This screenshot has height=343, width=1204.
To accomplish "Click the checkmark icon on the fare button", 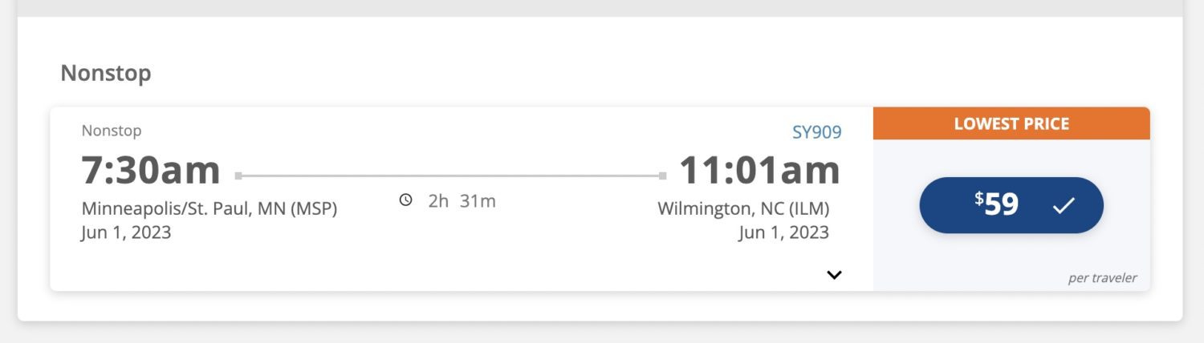I will click(1064, 206).
